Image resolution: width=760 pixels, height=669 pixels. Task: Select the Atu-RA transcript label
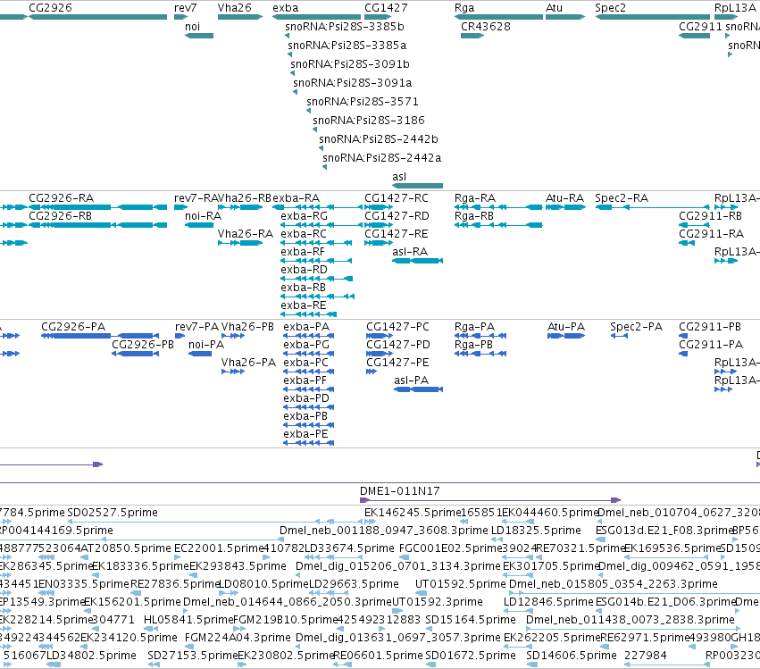[564, 198]
